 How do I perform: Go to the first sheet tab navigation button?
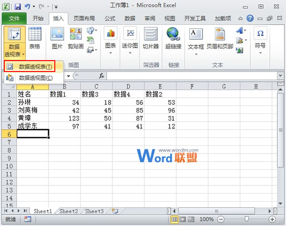(6, 211)
